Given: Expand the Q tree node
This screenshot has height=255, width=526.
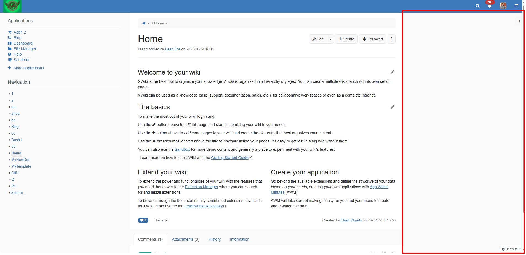Looking at the screenshot, I should click(x=9, y=180).
